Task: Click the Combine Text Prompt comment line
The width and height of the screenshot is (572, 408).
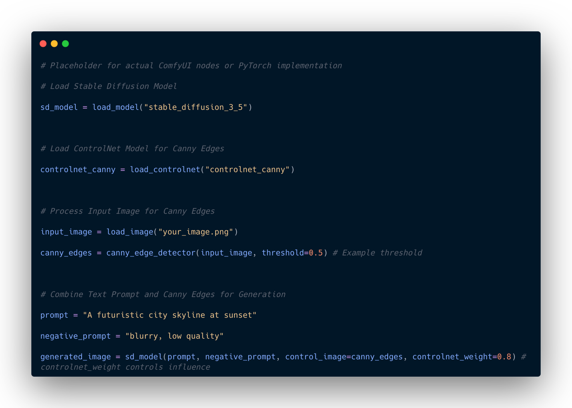Action: click(x=163, y=294)
